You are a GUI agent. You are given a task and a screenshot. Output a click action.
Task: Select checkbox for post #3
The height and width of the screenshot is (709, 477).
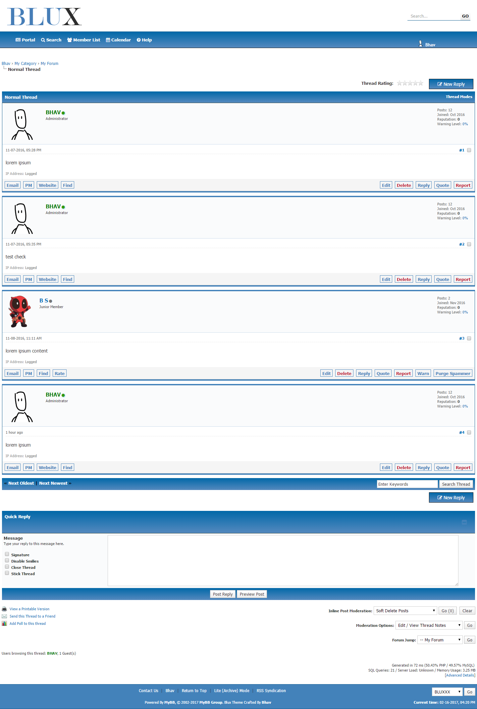469,338
